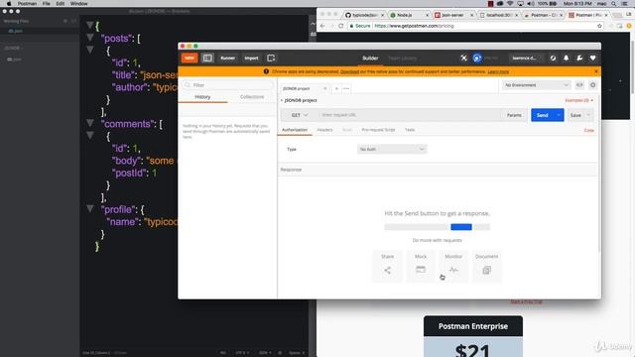Click the heart icon in Postman header
Viewport: 635px width, 357px height.
[593, 58]
